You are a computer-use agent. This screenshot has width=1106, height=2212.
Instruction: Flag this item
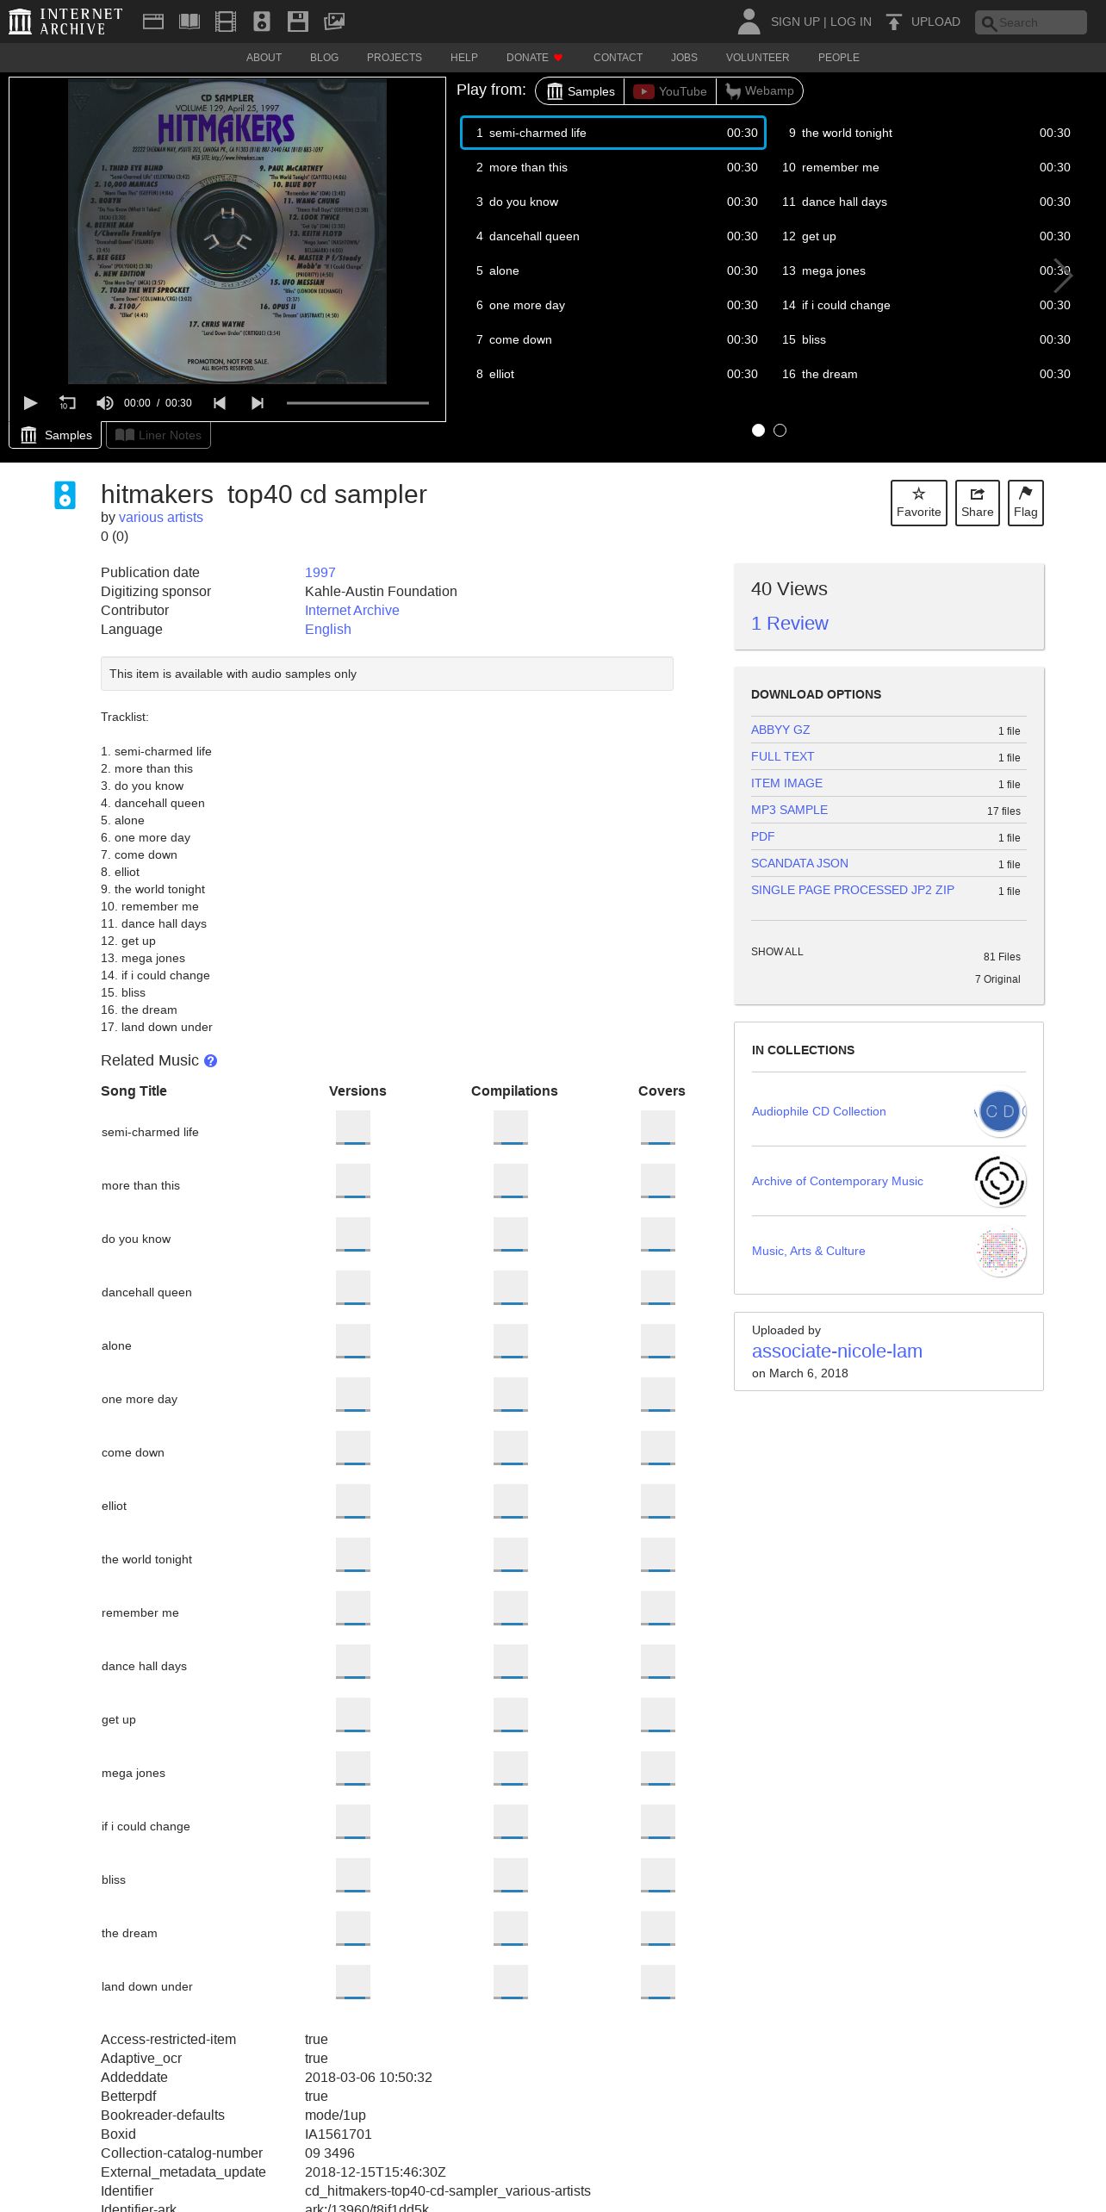pos(1026,503)
